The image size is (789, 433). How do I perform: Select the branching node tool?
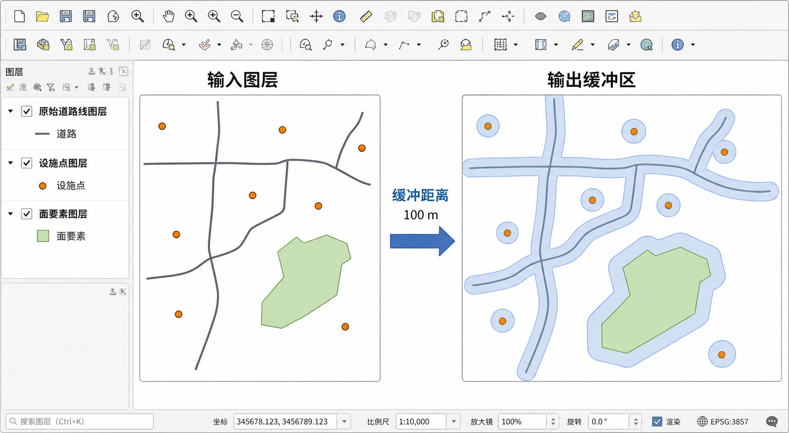pos(508,16)
